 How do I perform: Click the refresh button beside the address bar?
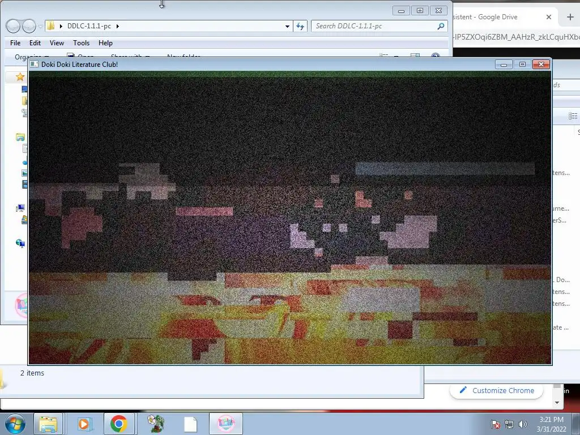tap(300, 26)
